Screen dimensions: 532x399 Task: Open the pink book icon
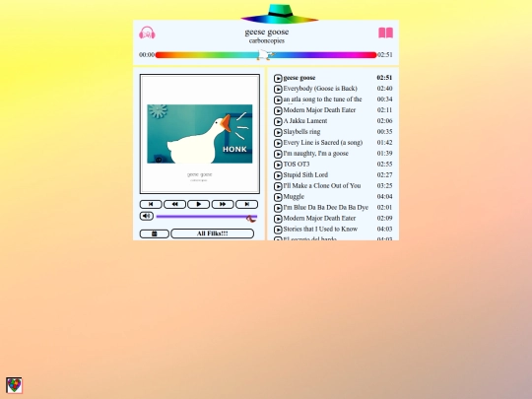(386, 33)
